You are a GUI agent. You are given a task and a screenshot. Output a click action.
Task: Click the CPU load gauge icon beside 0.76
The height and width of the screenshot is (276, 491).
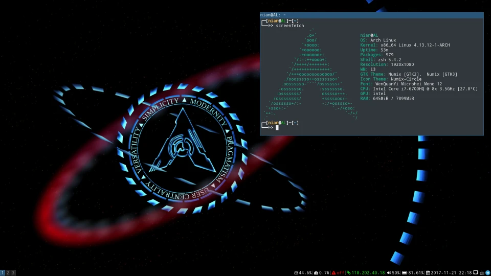[316, 273]
